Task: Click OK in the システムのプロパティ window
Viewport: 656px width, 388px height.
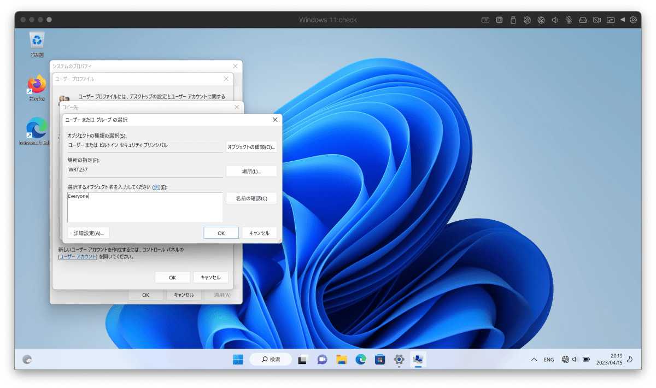Action: pyautogui.click(x=145, y=295)
